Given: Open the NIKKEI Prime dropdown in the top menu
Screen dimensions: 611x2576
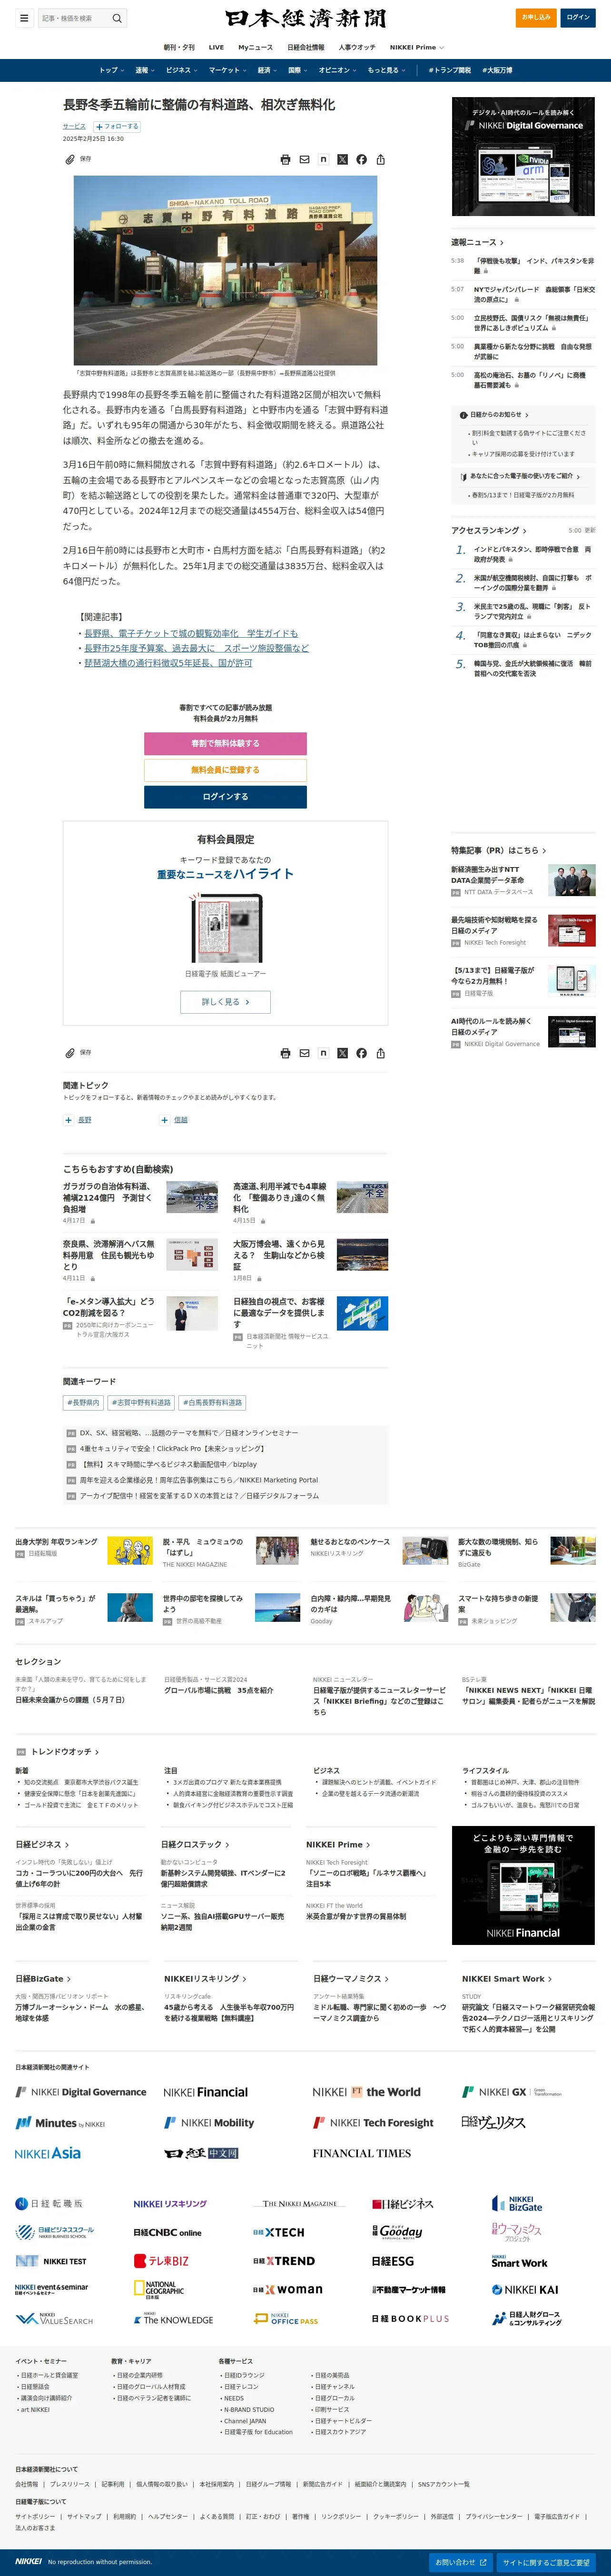Looking at the screenshot, I should pos(417,47).
